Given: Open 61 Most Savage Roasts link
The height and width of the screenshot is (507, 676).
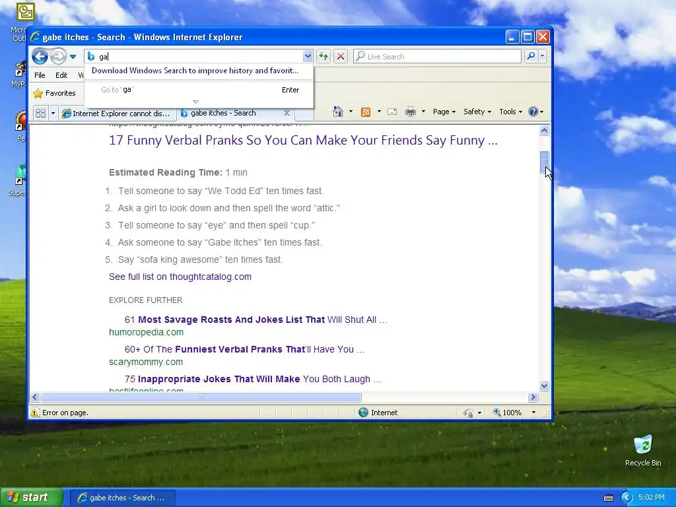Looking at the screenshot, I should tap(256, 320).
